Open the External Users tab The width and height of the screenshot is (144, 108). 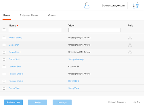pos(29,15)
